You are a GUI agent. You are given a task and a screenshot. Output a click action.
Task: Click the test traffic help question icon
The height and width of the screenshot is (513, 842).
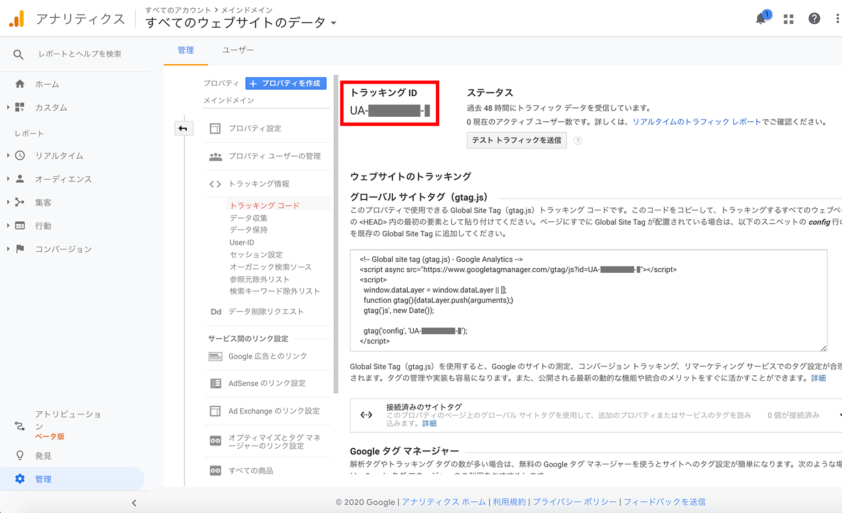point(578,141)
